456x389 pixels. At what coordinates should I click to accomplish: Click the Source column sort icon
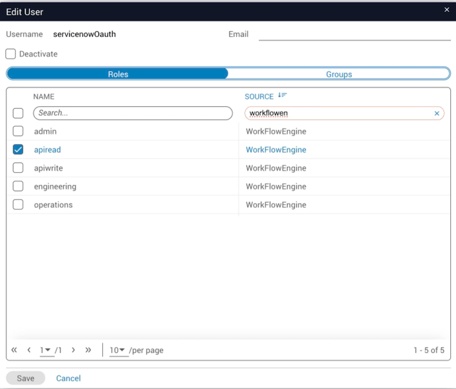pos(283,96)
